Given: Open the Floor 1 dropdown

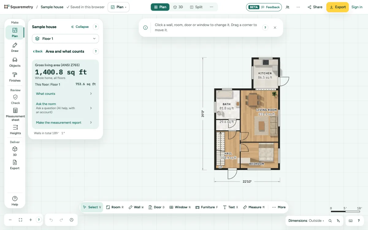Looking at the screenshot, I should tap(65, 39).
